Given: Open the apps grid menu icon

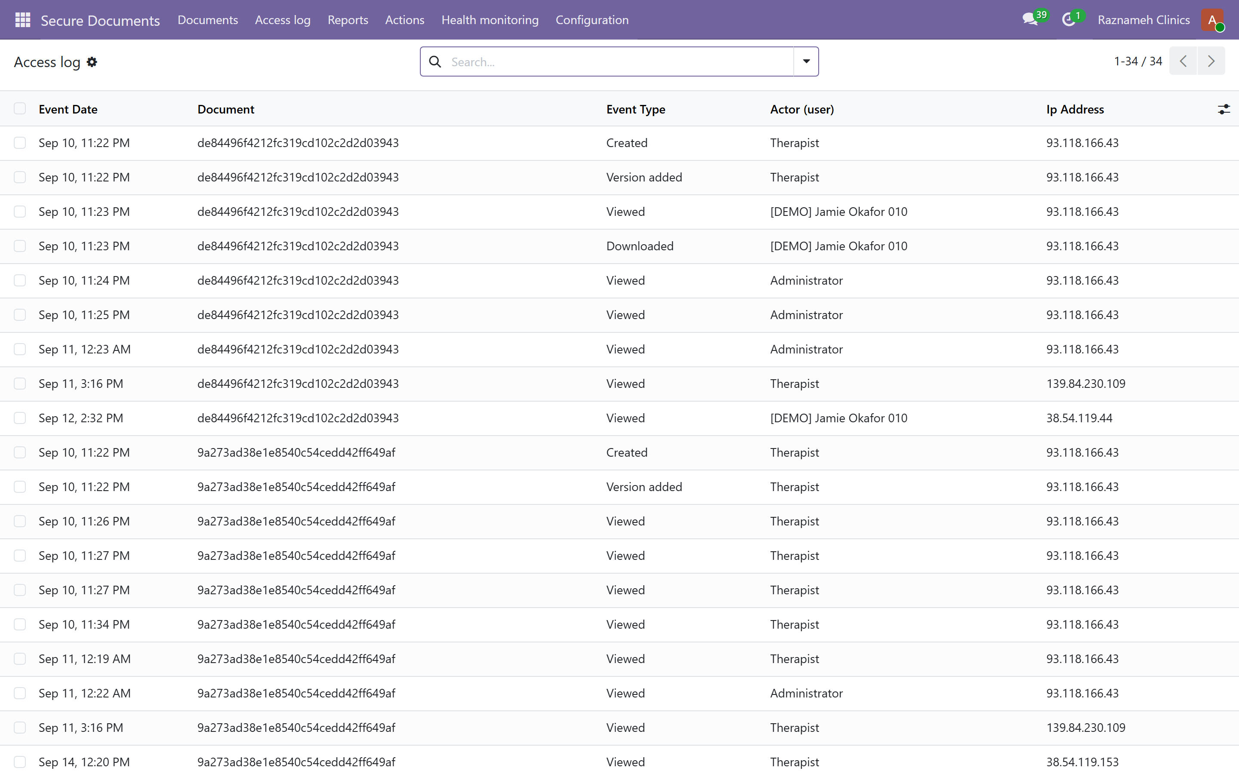Looking at the screenshot, I should [x=22, y=20].
